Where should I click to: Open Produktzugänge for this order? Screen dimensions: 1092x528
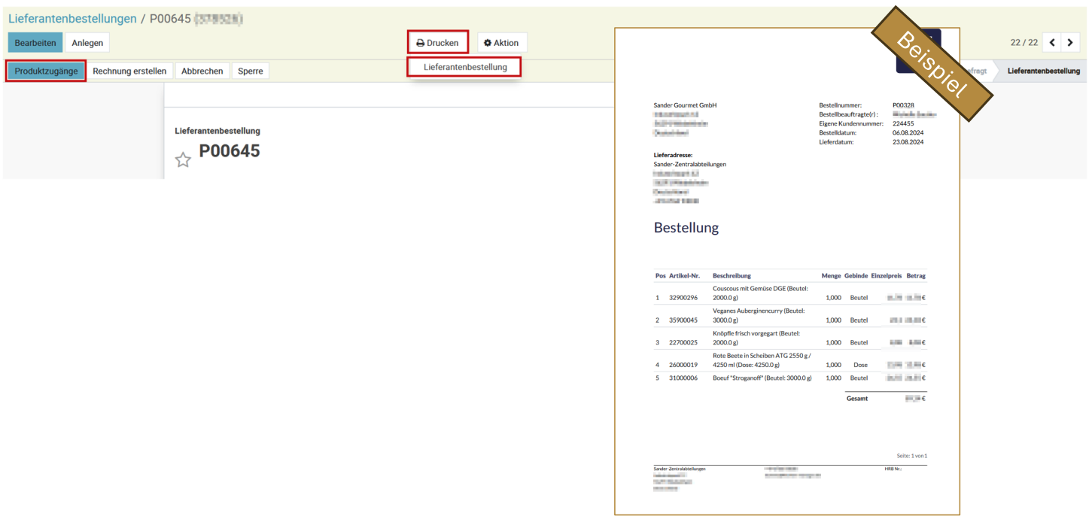coord(46,71)
